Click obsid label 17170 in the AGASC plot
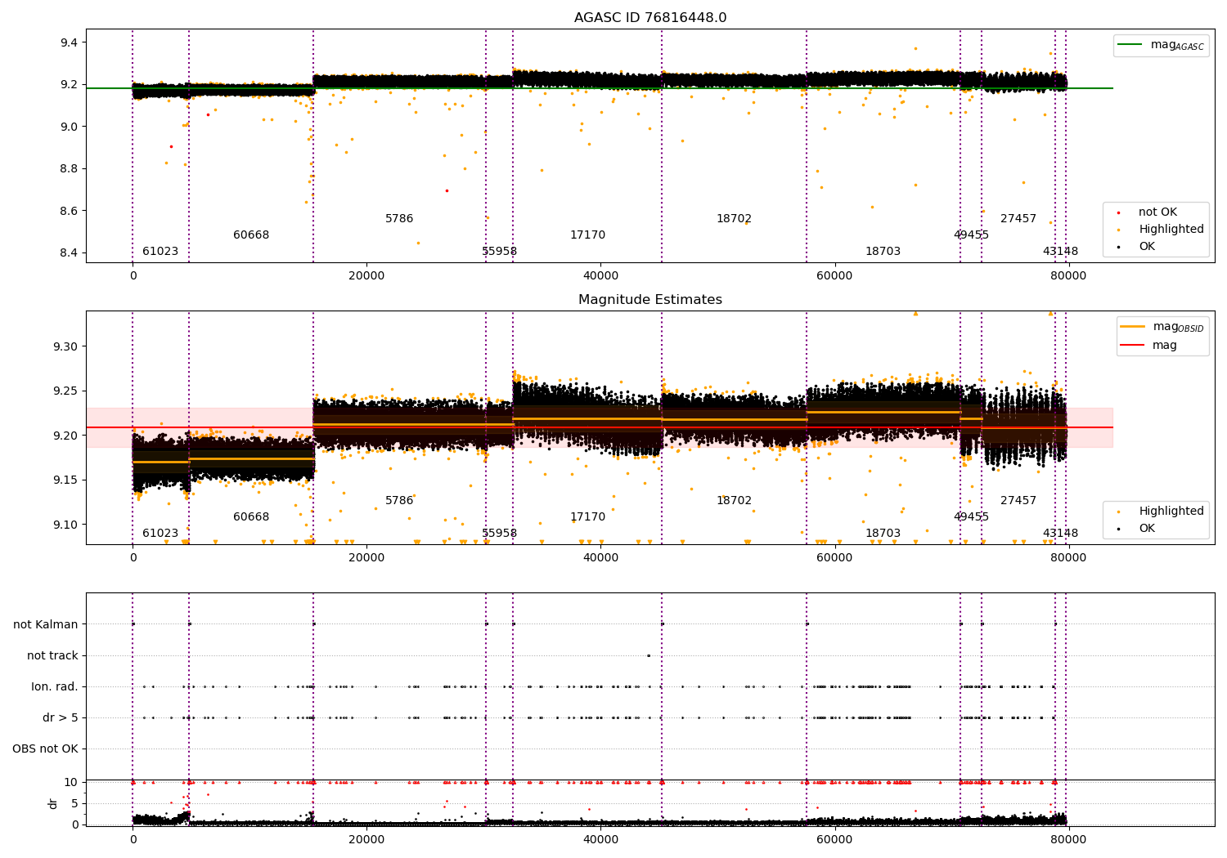 coord(587,235)
